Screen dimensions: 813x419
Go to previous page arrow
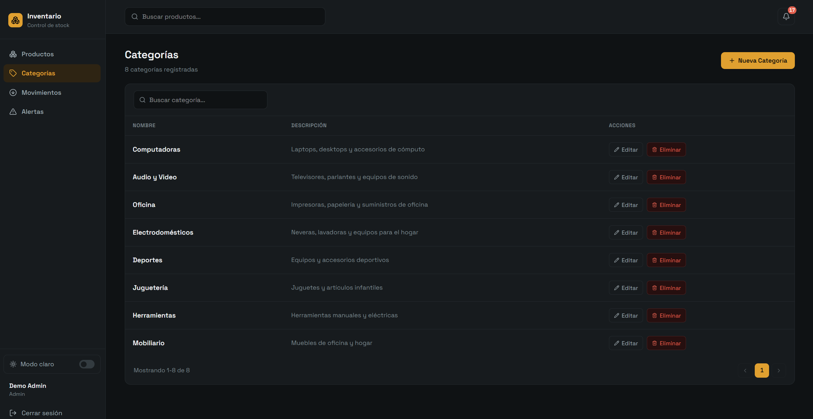(x=745, y=370)
